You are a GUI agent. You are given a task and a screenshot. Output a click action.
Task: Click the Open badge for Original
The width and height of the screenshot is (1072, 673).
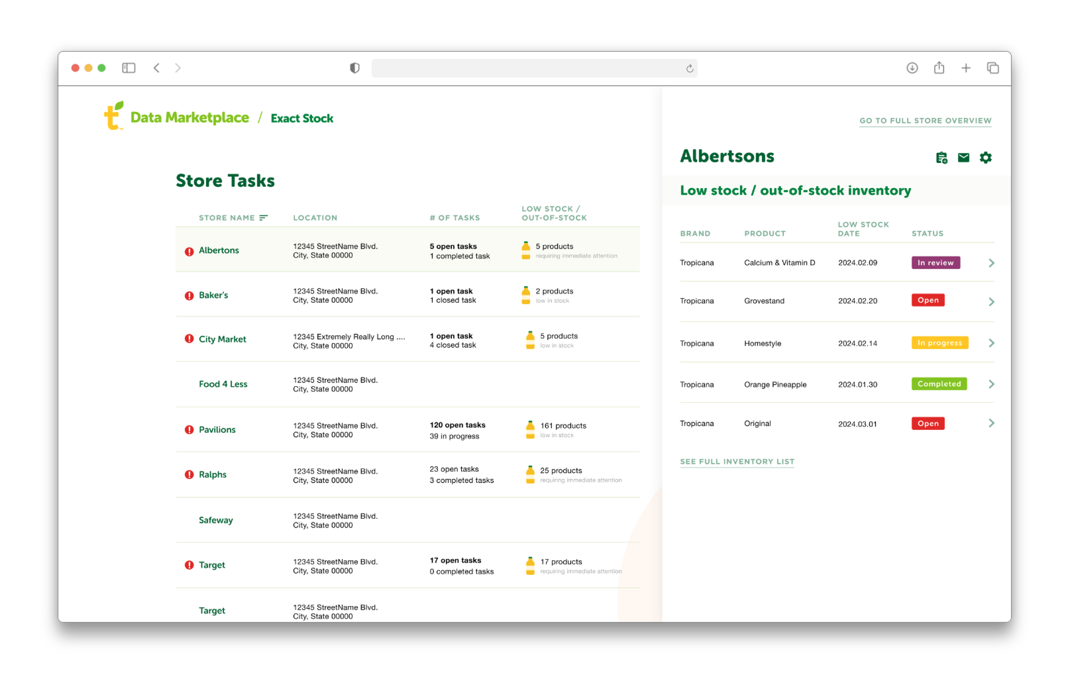pyautogui.click(x=928, y=423)
